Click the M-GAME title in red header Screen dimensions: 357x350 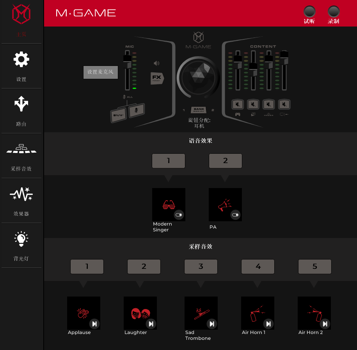point(86,13)
